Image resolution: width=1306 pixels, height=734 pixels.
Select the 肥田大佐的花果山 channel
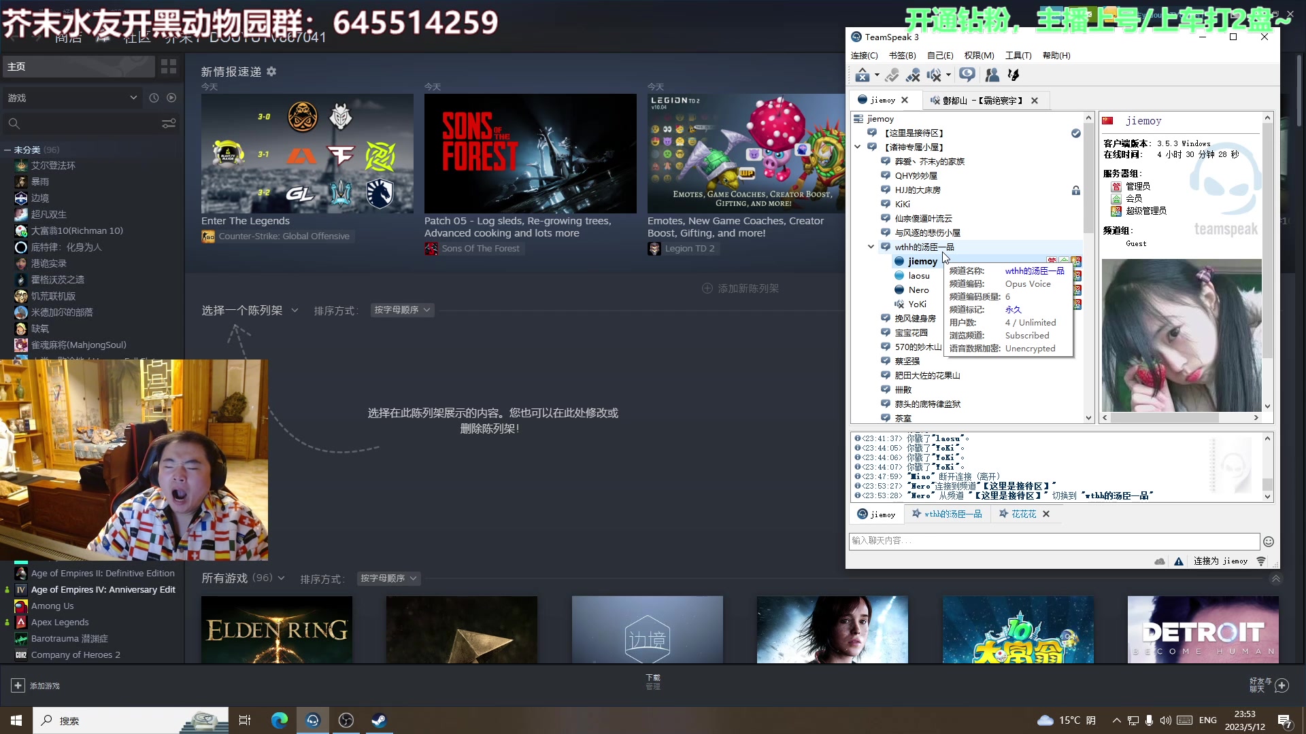927,376
